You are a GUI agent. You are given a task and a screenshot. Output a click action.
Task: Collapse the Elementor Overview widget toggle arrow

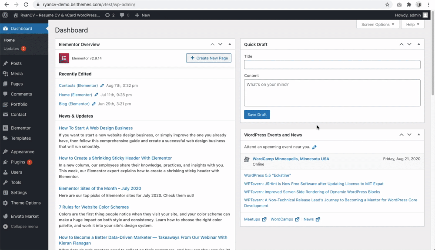tap(230, 44)
